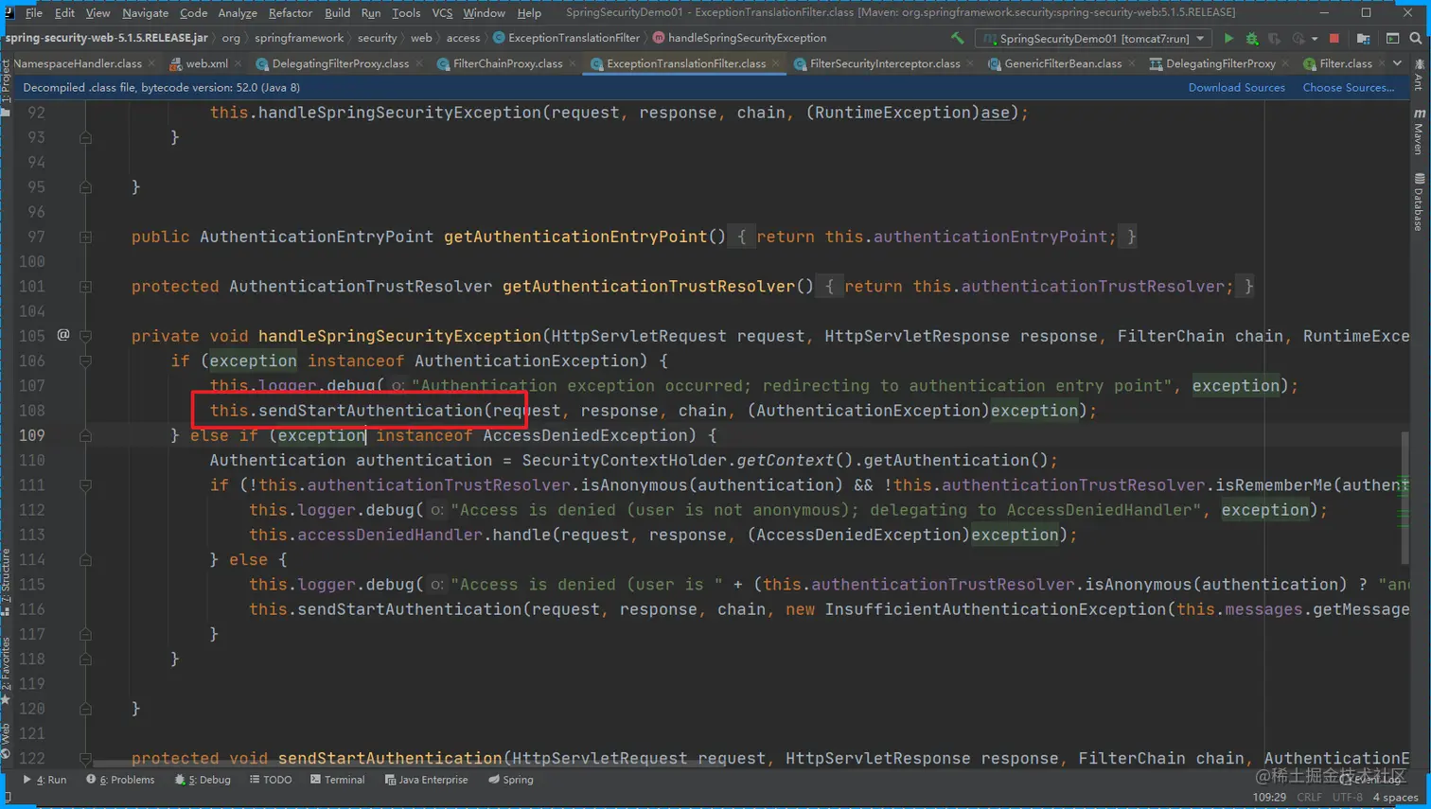Open the Refactor menu
Screen dimensions: 1431x809
point(290,12)
